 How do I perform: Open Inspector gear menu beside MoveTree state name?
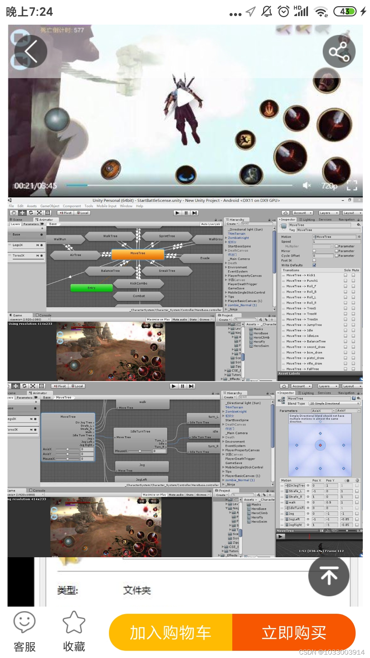359,225
